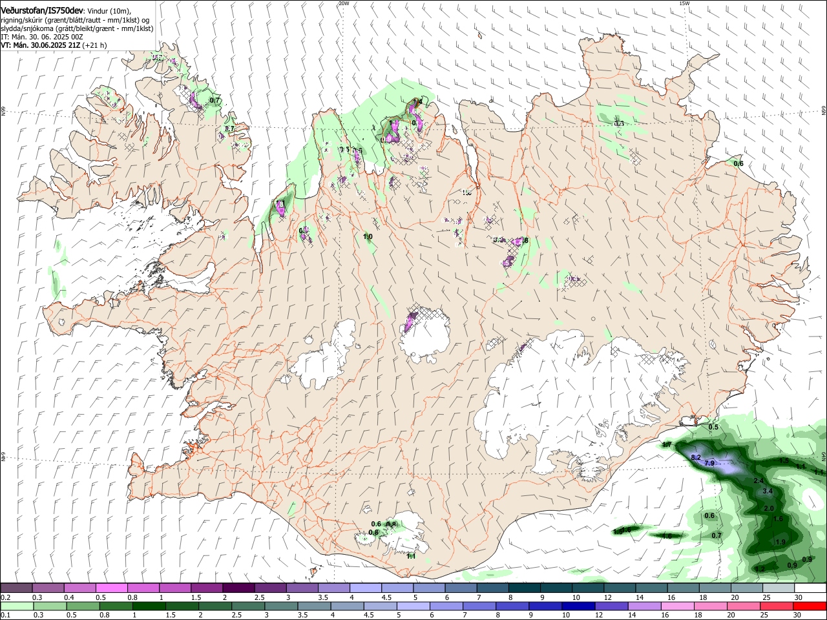Click the 1.3 value in northwest fjord
Screen dimensions: 827x620
point(280,204)
